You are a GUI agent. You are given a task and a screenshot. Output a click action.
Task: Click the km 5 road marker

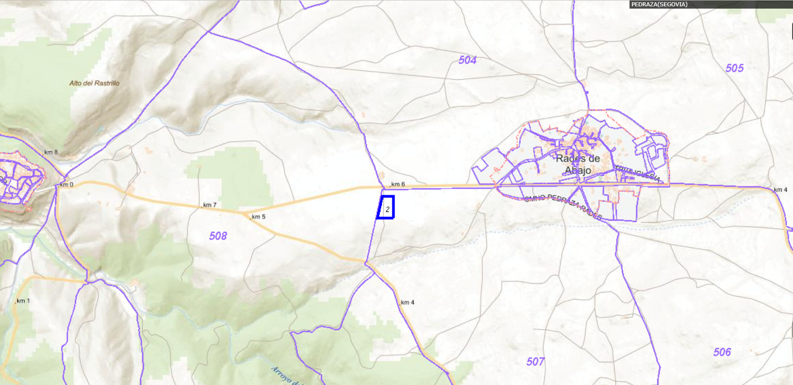point(258,217)
